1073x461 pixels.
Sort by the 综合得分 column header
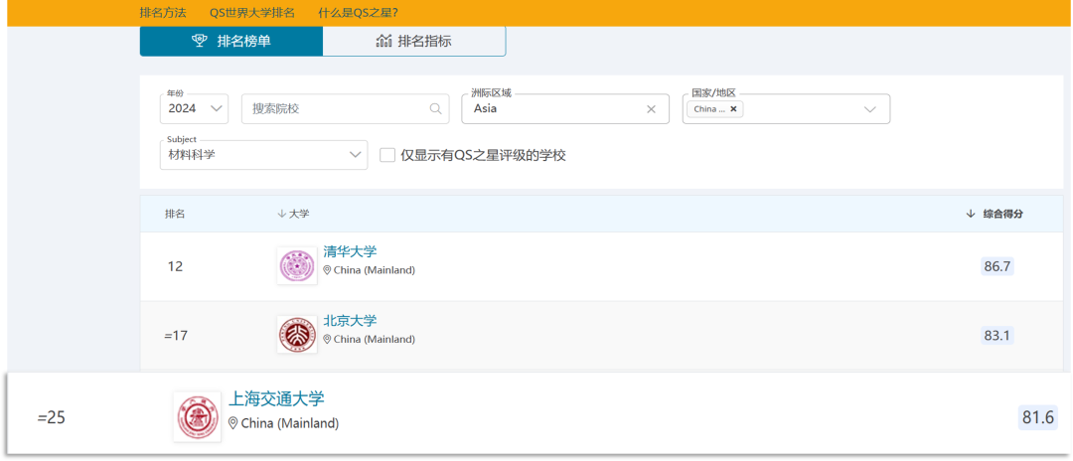[x=995, y=214]
